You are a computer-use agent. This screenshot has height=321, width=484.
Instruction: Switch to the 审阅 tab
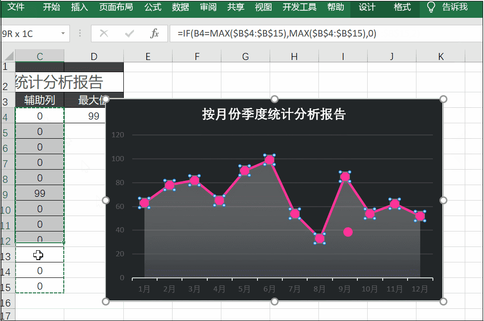pos(208,7)
